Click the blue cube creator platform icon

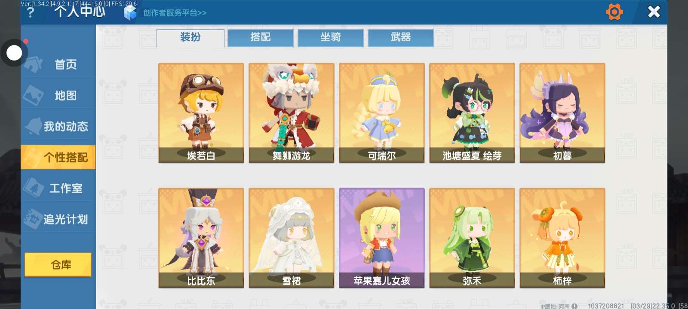(x=130, y=12)
